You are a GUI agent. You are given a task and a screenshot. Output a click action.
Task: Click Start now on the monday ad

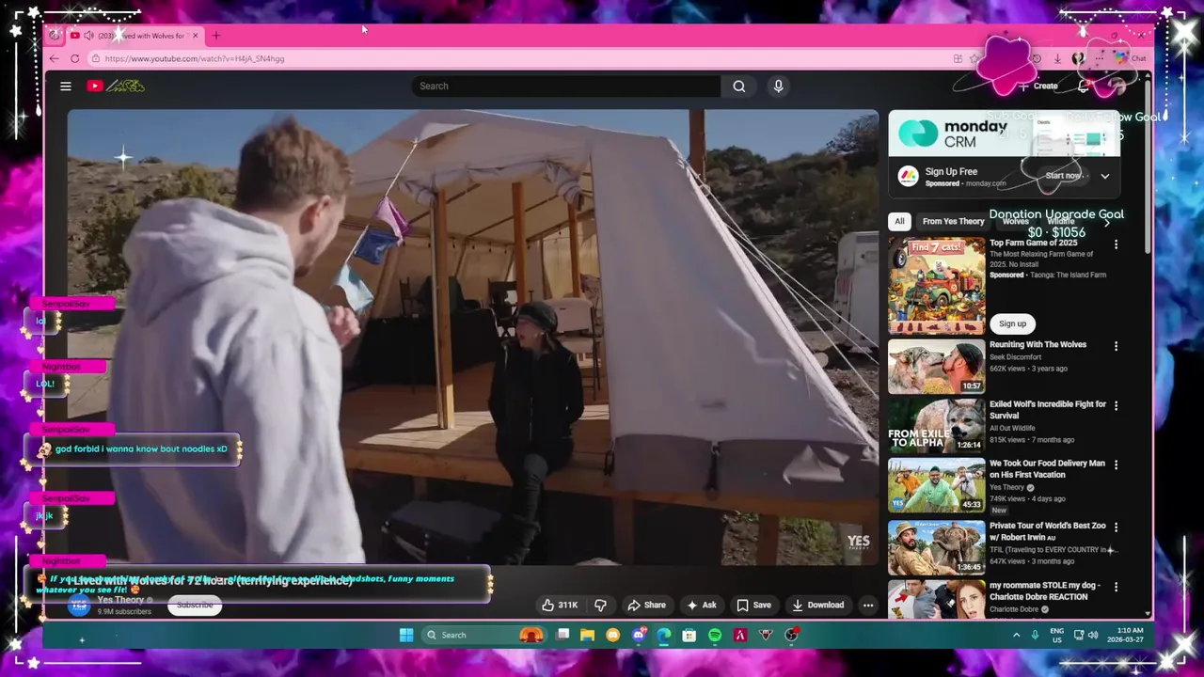[1064, 176]
